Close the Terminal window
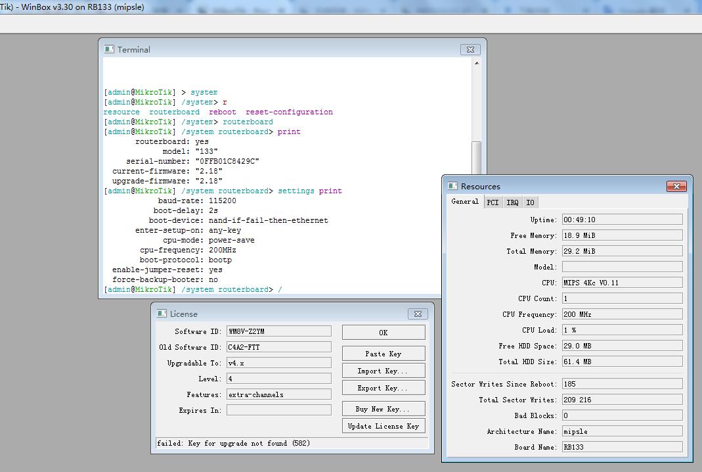 click(470, 49)
